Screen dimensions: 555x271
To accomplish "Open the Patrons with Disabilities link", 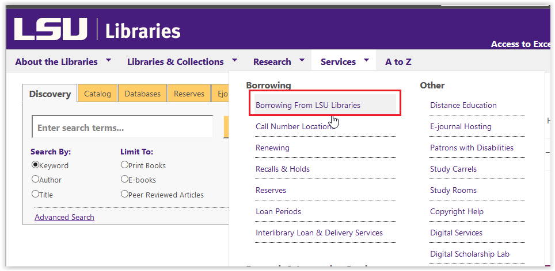I will tap(472, 148).
